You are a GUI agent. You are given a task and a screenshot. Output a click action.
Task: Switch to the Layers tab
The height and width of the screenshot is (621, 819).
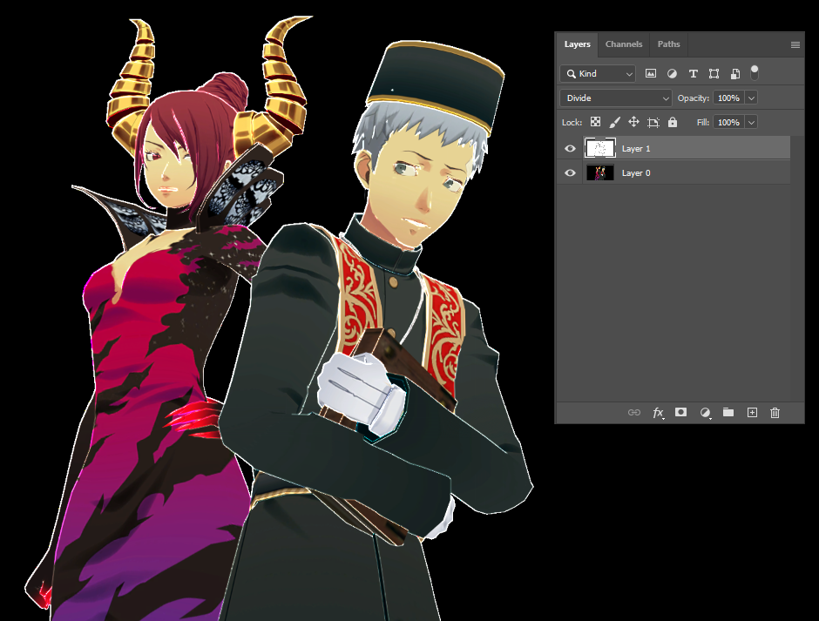click(x=577, y=44)
